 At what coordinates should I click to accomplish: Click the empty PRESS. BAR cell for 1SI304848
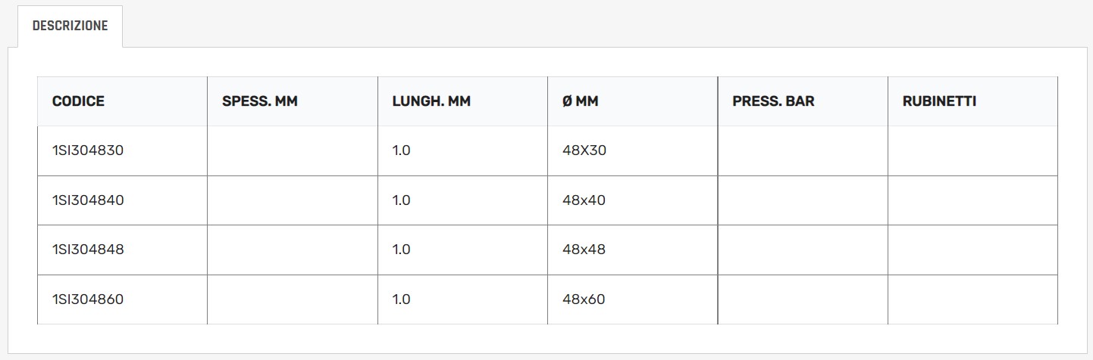coord(802,250)
